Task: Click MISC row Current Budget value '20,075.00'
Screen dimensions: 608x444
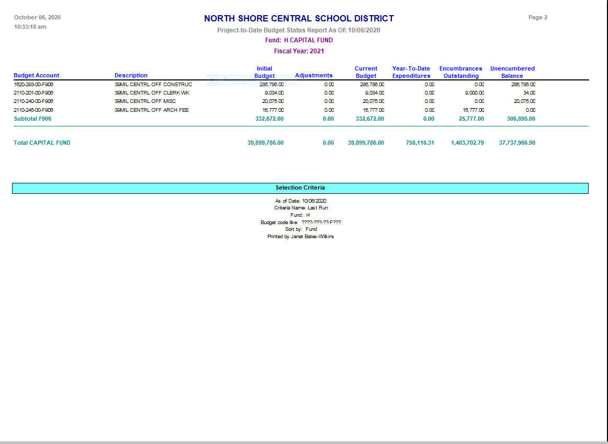Action: point(374,101)
